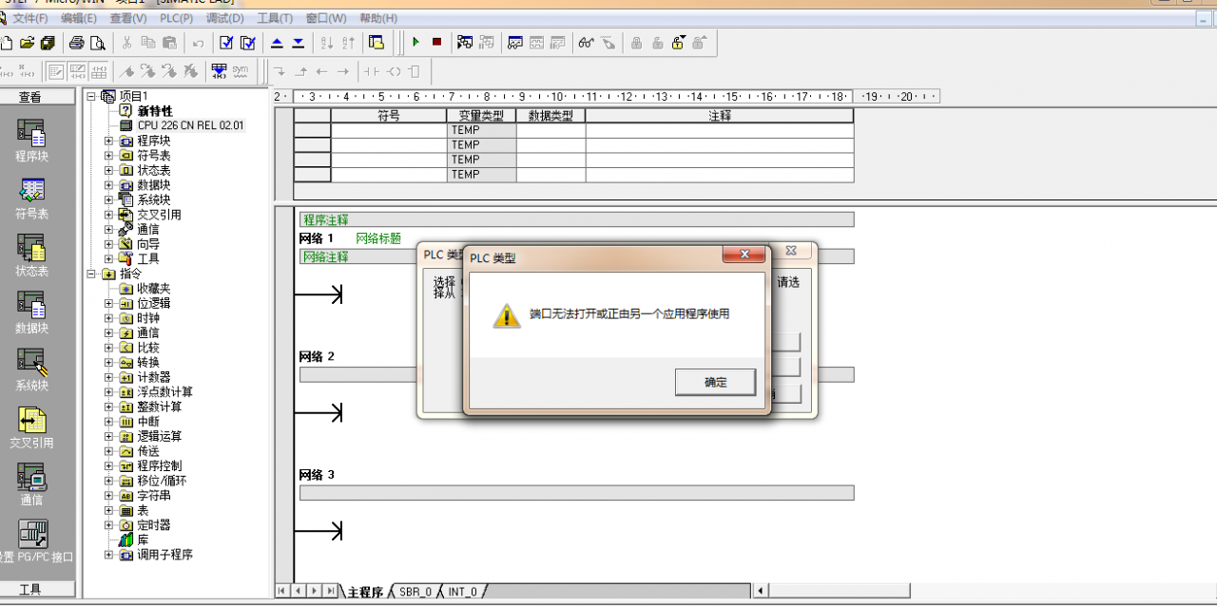This screenshot has width=1217, height=606.
Task: Click the Save project toolbar icon
Action: coord(48,43)
